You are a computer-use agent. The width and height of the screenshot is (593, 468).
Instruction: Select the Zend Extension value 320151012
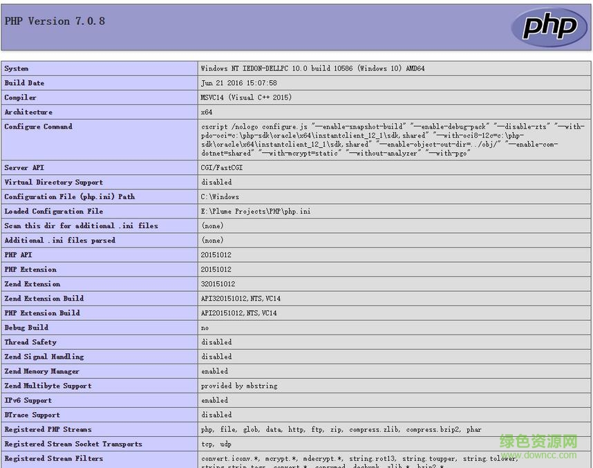point(218,284)
